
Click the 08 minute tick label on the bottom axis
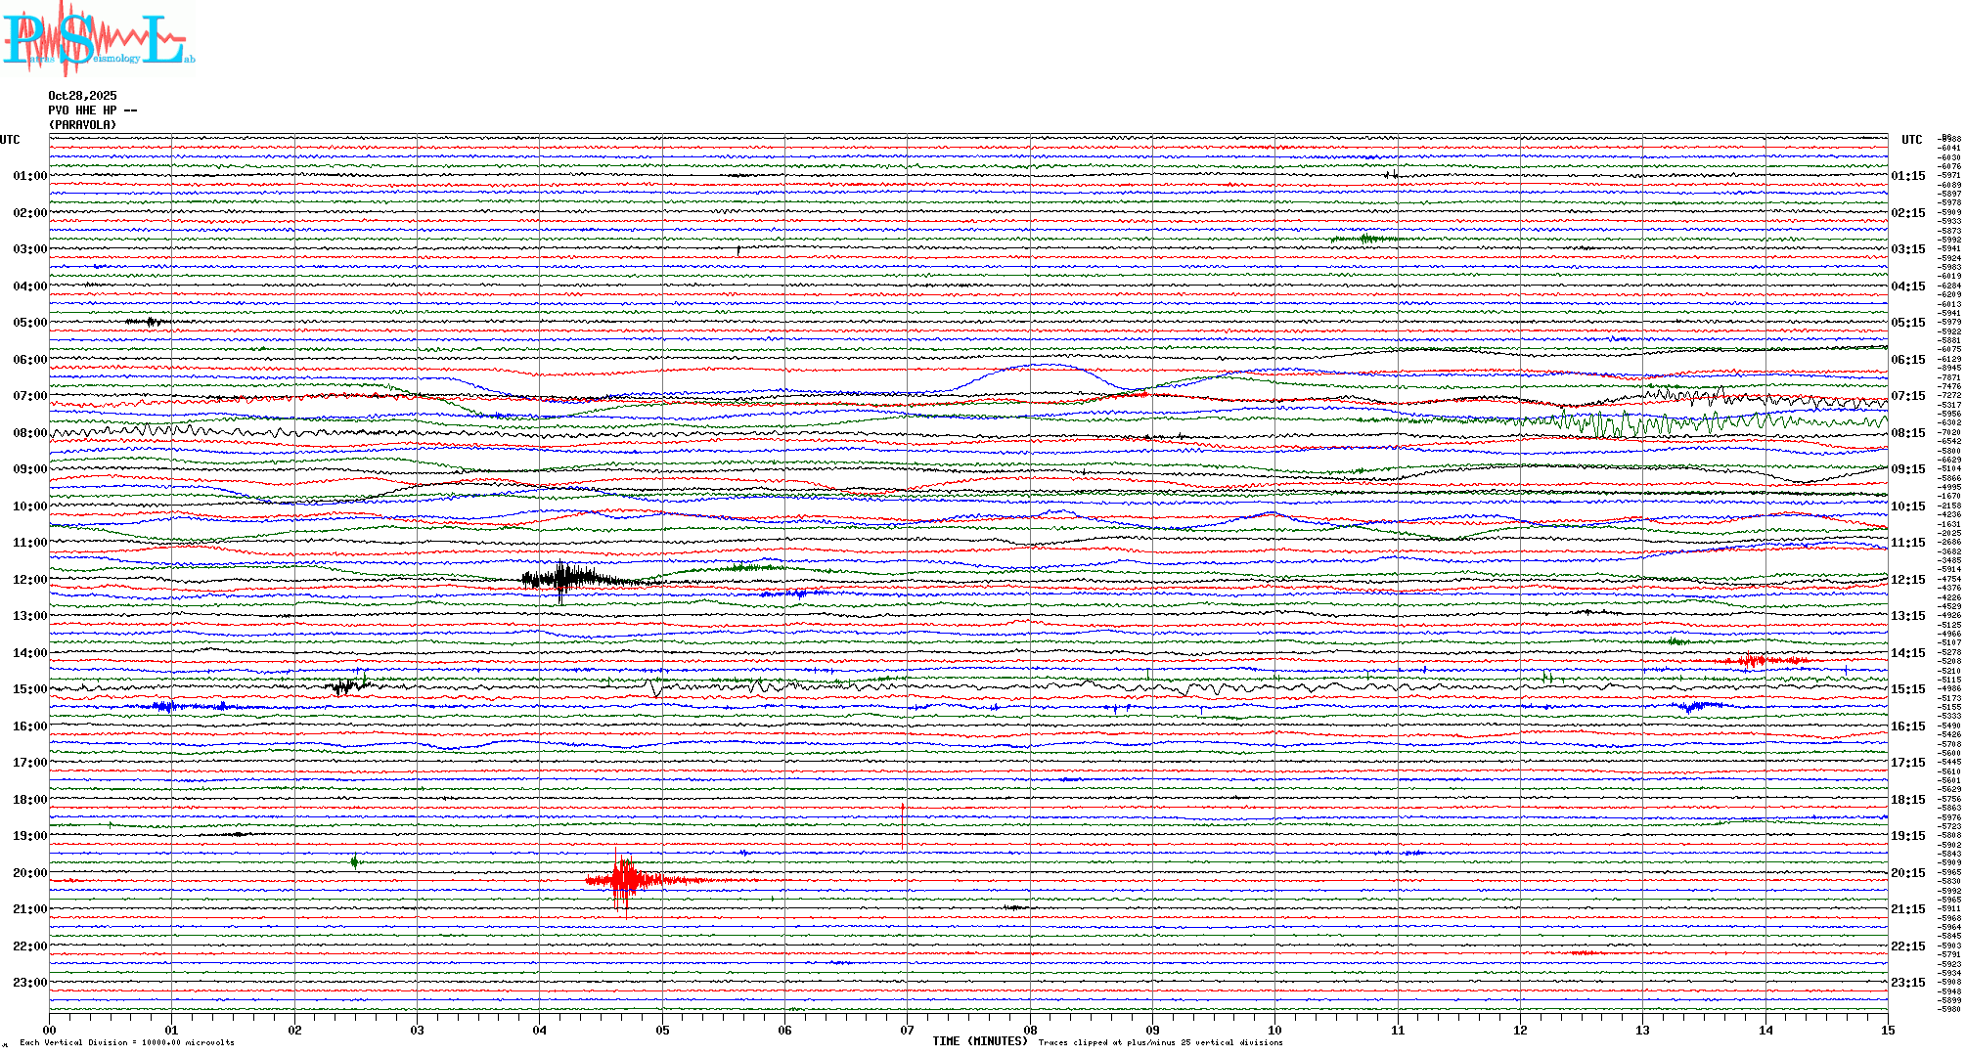tap(1030, 1031)
